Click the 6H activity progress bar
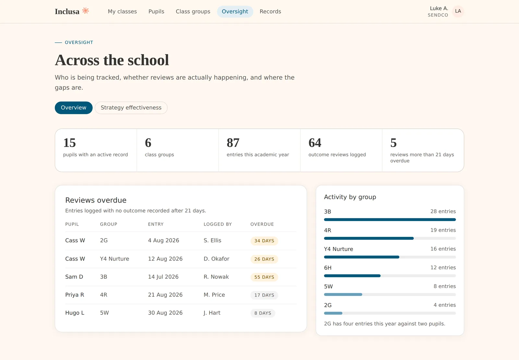The image size is (519, 360). pyautogui.click(x=390, y=276)
